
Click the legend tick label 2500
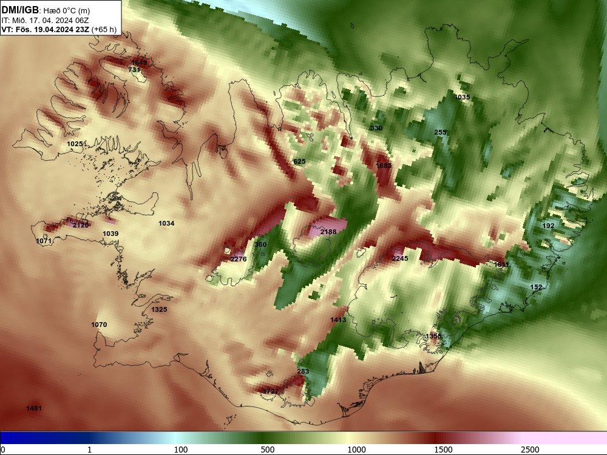pyautogui.click(x=530, y=450)
